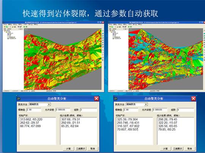Screen dimensions: 205x153
Task: Click the title bar icon of the 4-group dialog
Action: pos(116,98)
